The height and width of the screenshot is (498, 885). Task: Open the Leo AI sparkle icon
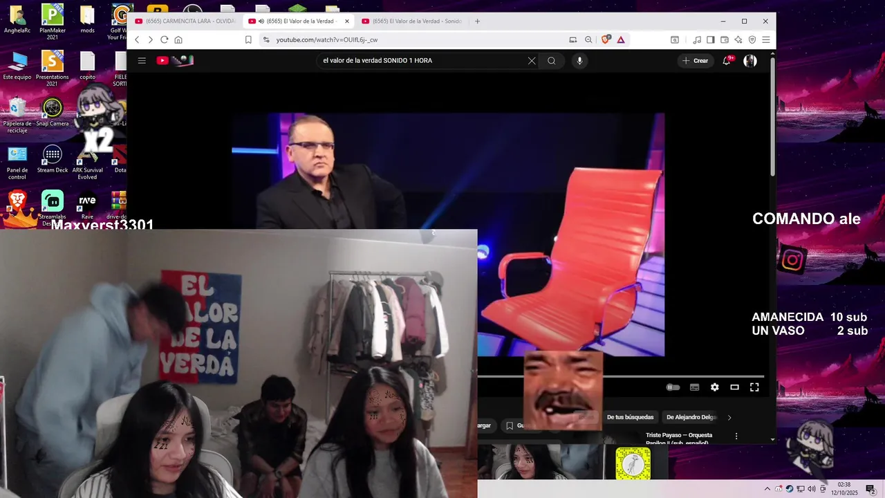(x=738, y=40)
